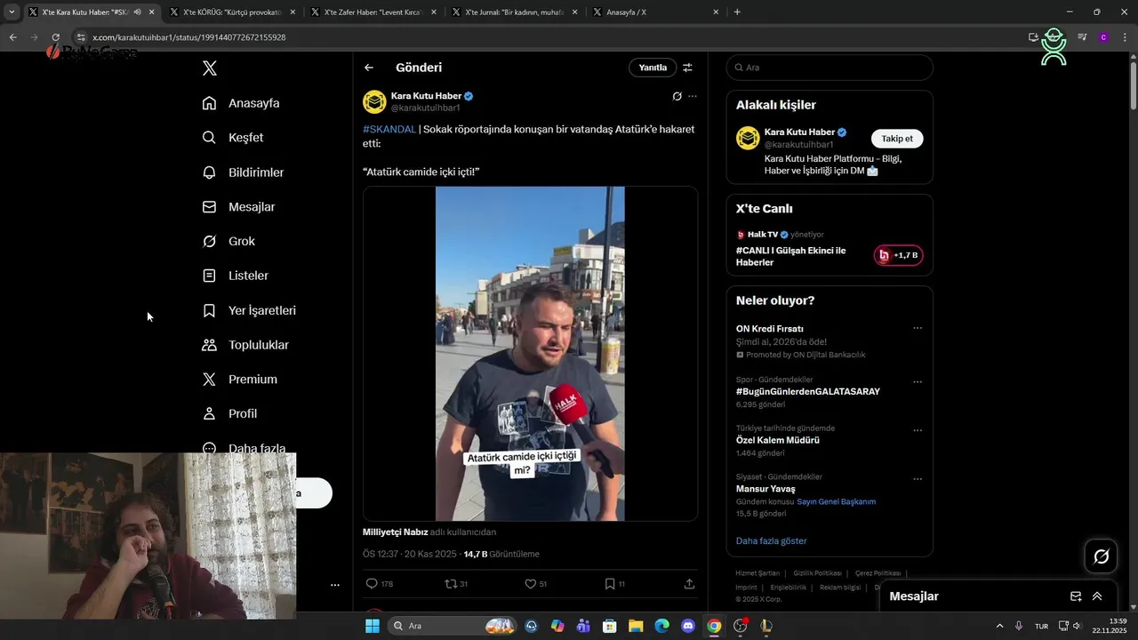Viewport: 1138px width, 640px height.
Task: Reload the current page
Action: [55, 37]
